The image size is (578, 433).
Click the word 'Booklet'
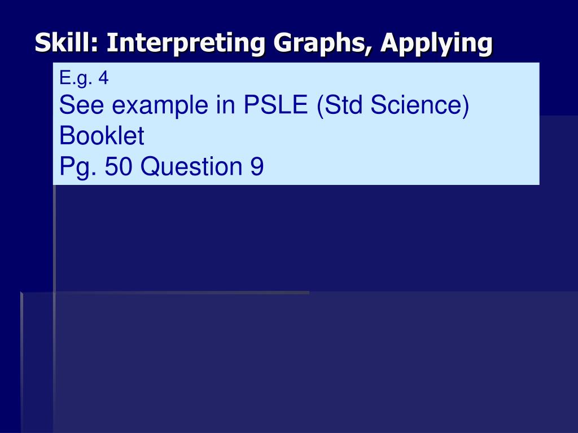102,135
